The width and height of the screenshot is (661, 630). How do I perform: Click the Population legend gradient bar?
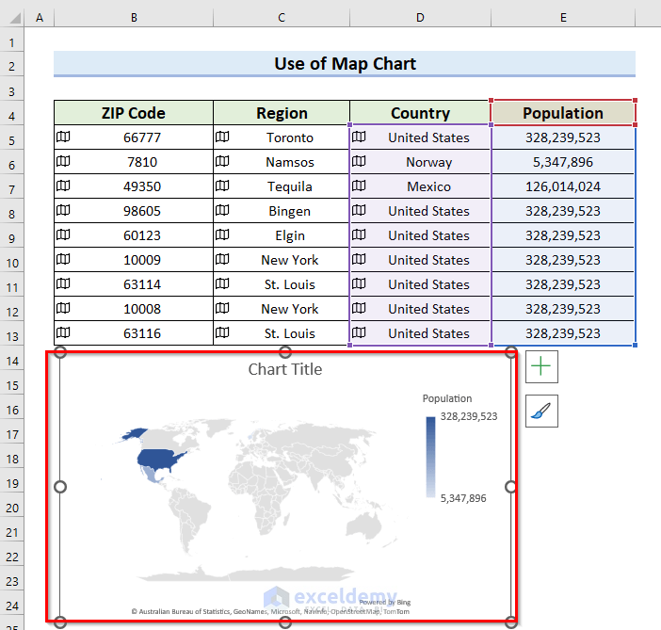click(430, 457)
